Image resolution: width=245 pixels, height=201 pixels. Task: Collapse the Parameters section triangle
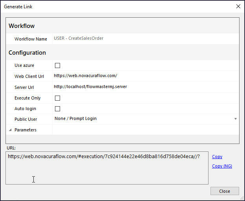click(x=10, y=130)
